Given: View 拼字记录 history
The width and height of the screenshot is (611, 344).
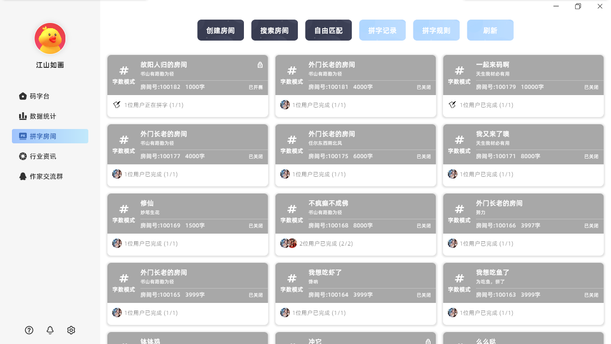Looking at the screenshot, I should (382, 30).
